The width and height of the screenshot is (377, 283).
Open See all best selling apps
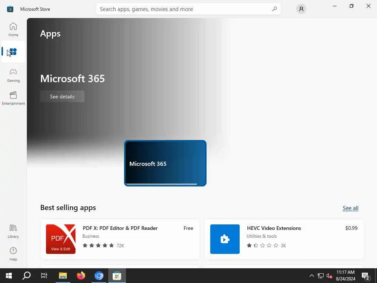350,208
